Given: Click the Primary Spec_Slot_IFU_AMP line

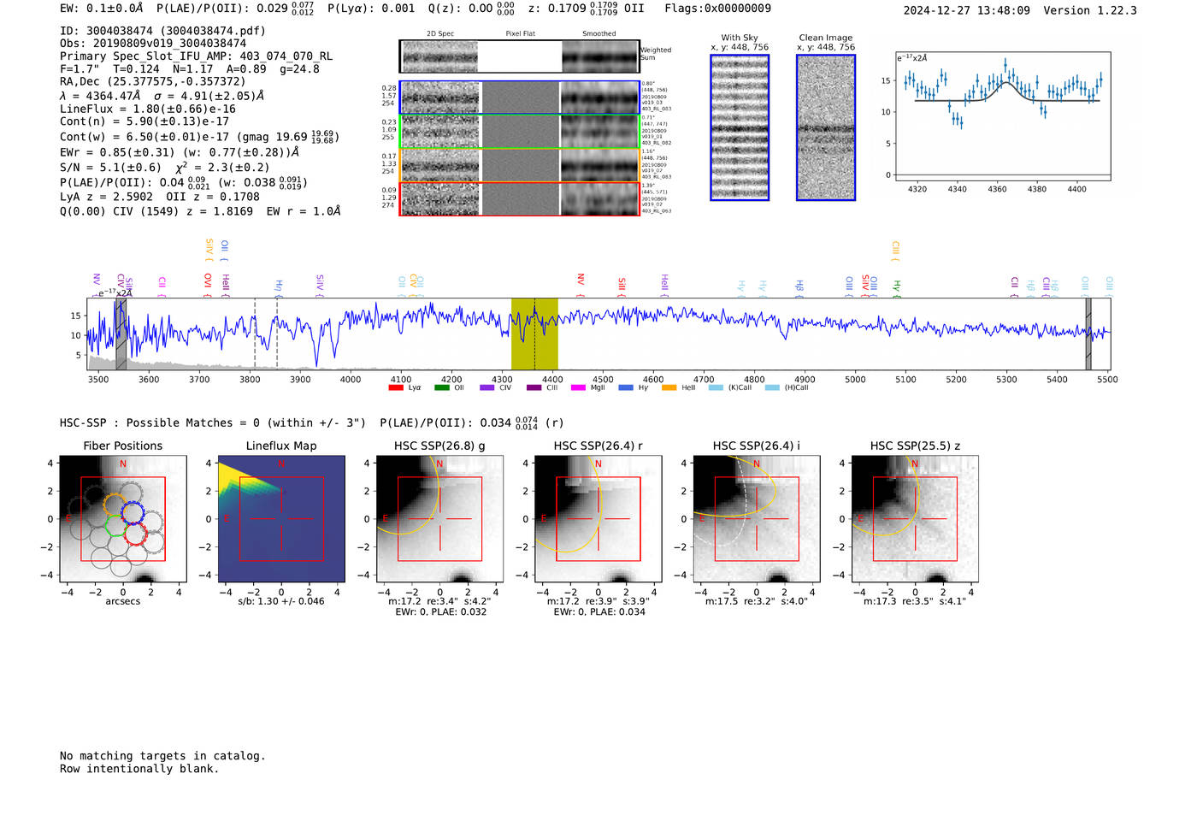Looking at the screenshot, I should pos(196,56).
